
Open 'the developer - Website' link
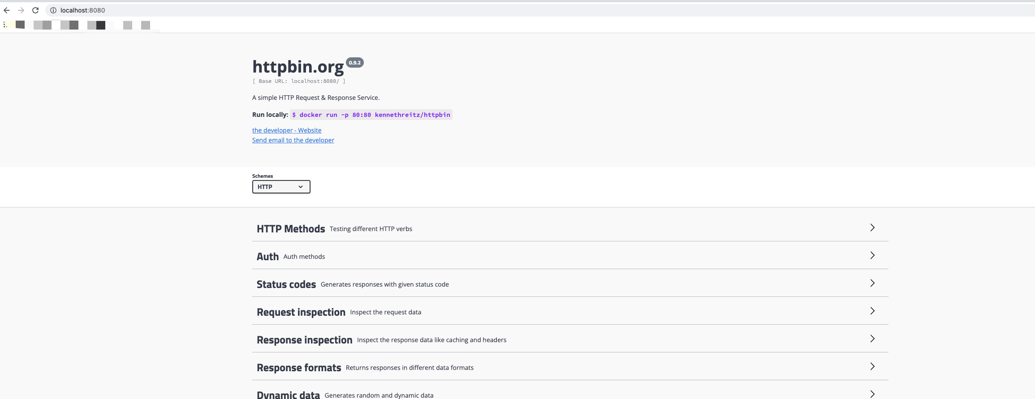pos(287,130)
